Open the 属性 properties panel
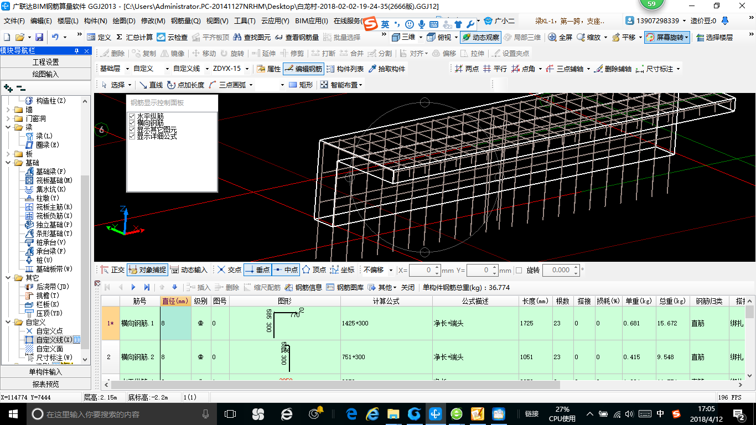This screenshot has width=756, height=425. (x=269, y=69)
